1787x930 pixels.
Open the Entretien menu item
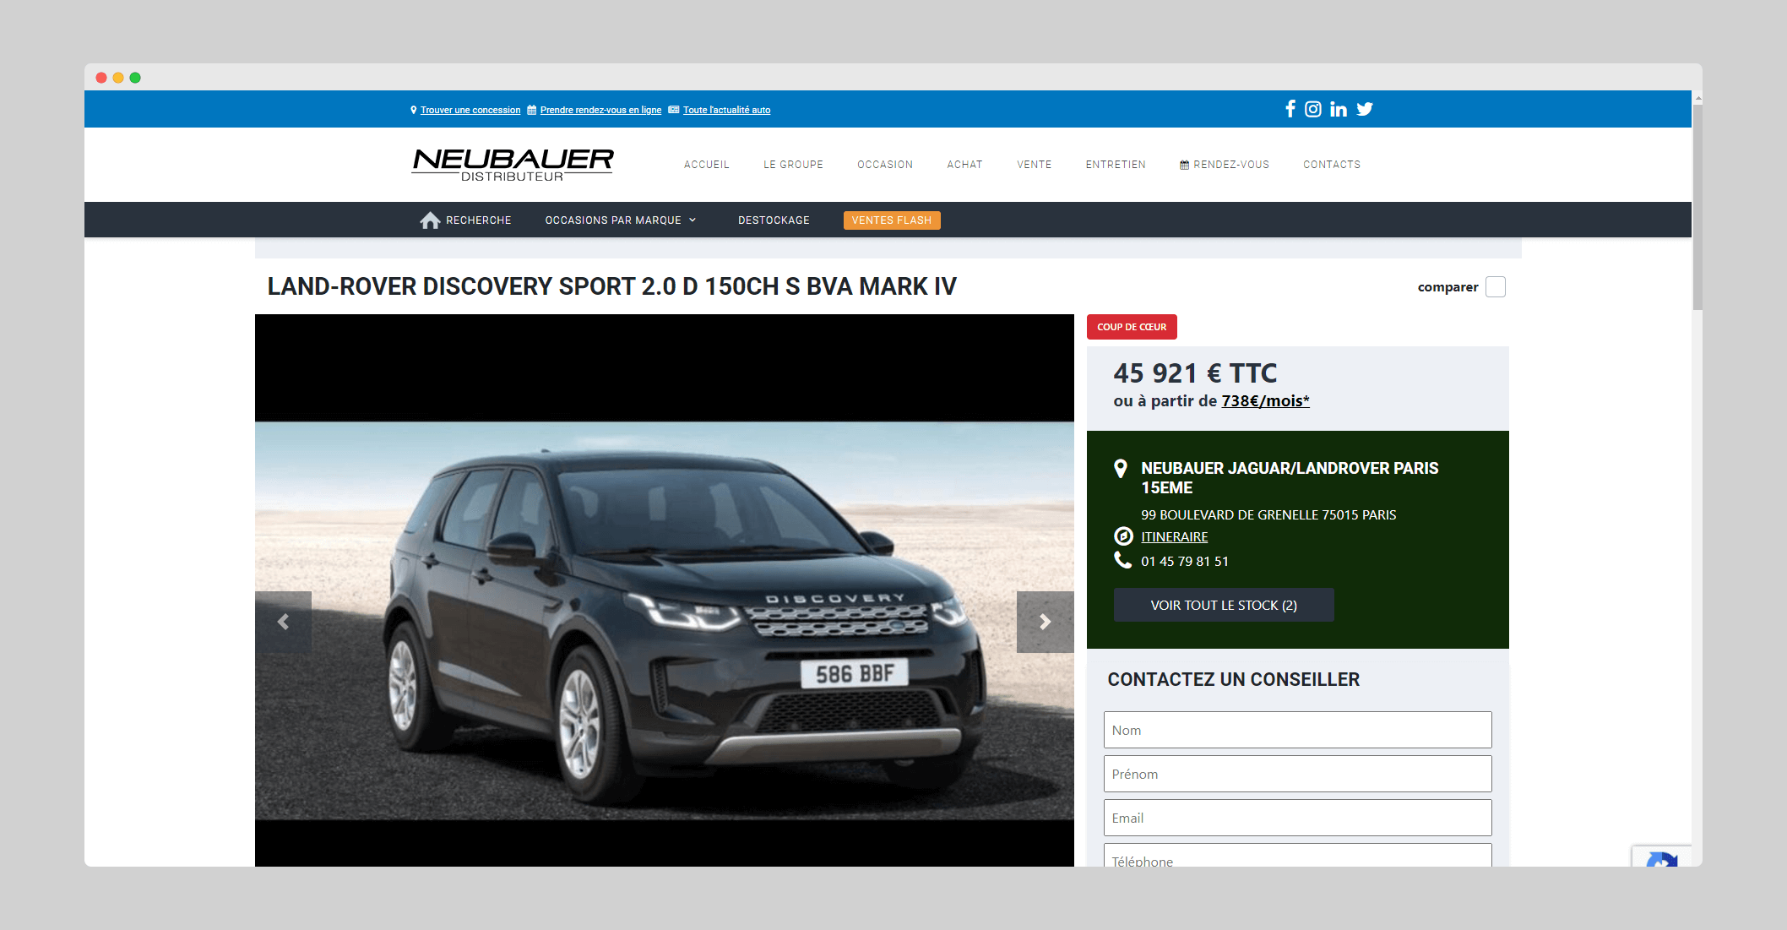click(1116, 165)
